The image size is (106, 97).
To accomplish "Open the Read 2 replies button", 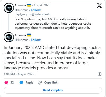I will (x=53, y=90).
